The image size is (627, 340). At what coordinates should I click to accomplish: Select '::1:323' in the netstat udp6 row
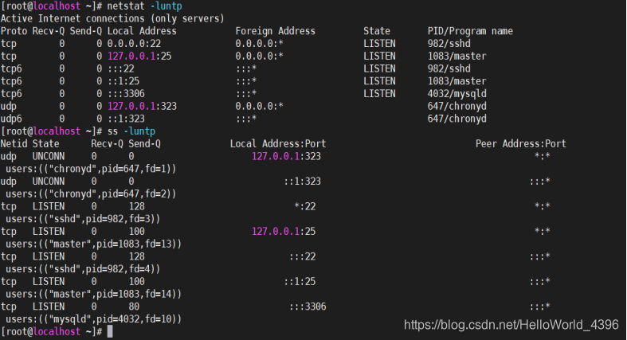coord(126,119)
